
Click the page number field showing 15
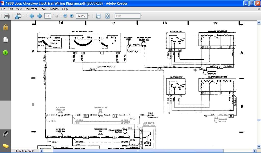pos(47,16)
